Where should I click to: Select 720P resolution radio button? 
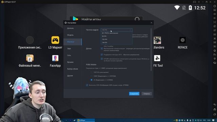(x=91, y=72)
